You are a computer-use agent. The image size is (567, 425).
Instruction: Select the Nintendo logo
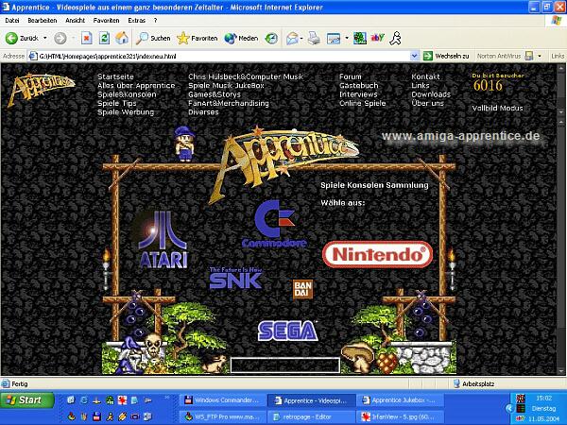377,254
